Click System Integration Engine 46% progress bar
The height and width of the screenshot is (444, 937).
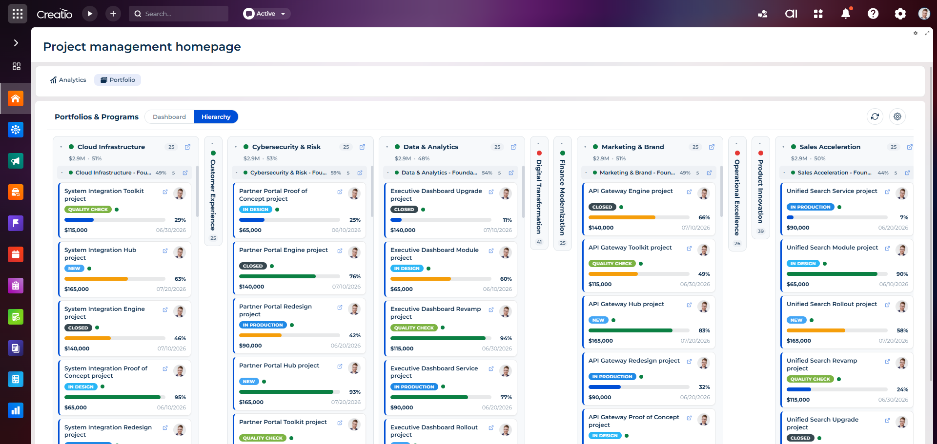[x=115, y=338]
